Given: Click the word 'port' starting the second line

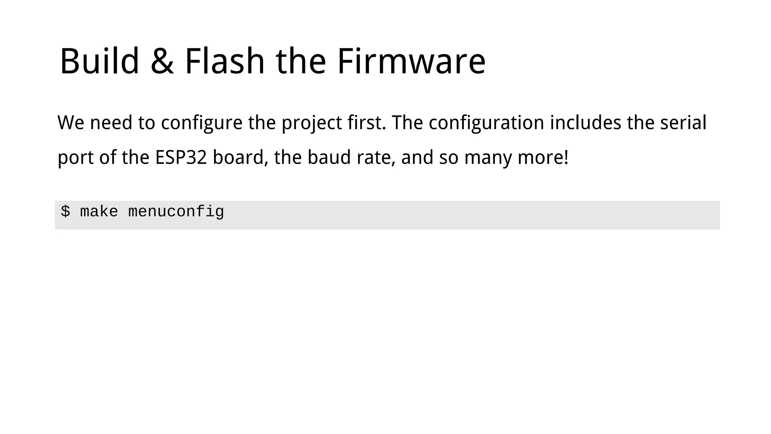Looking at the screenshot, I should pyautogui.click(x=76, y=158).
